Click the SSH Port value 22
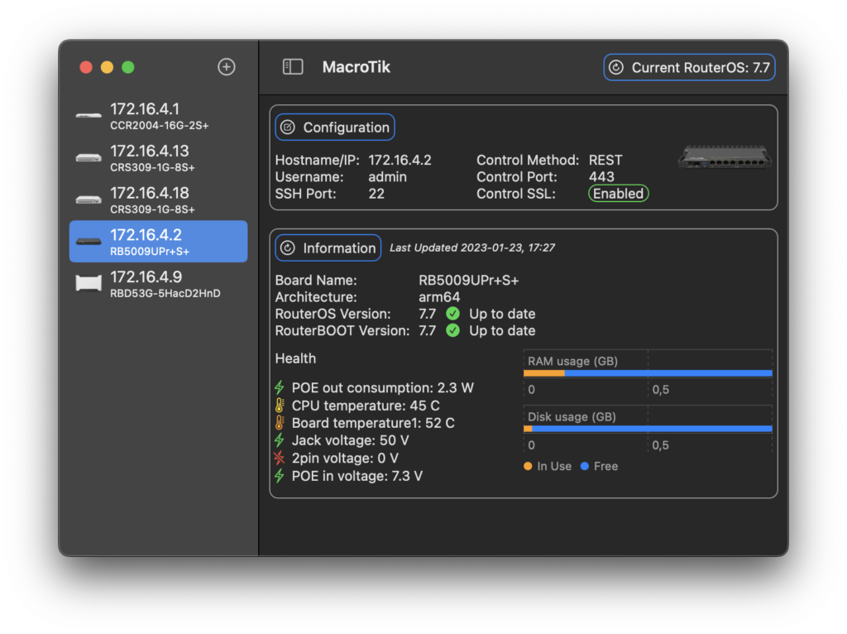The image size is (847, 634). (376, 194)
